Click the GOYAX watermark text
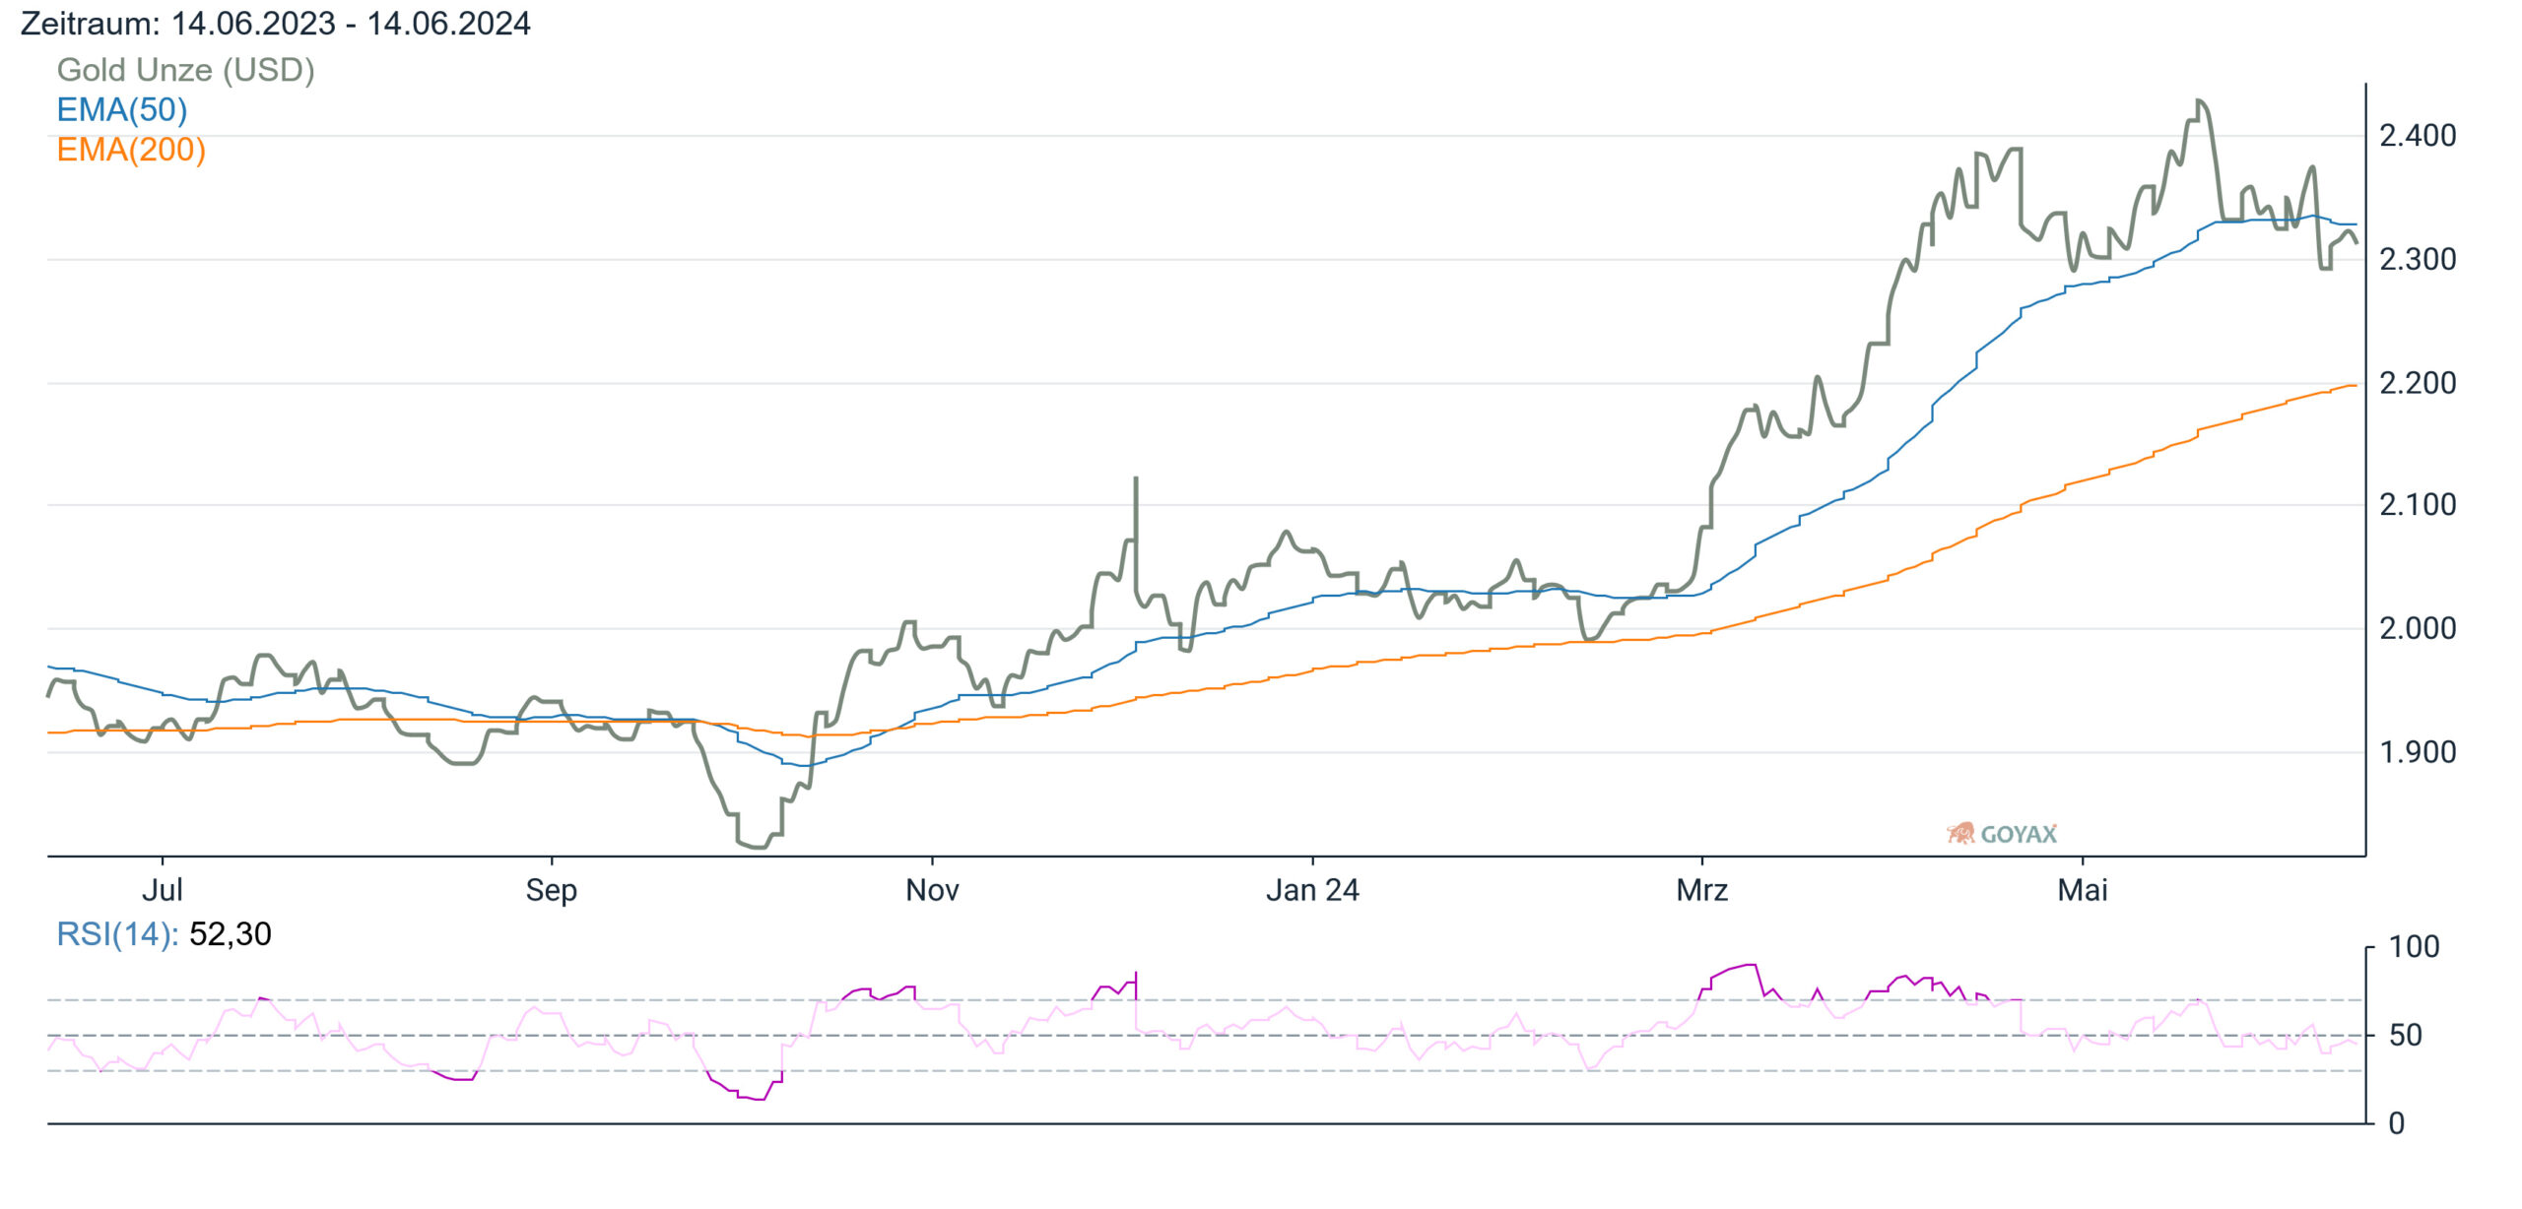Image resolution: width=2522 pixels, height=1209 pixels. 2019,835
